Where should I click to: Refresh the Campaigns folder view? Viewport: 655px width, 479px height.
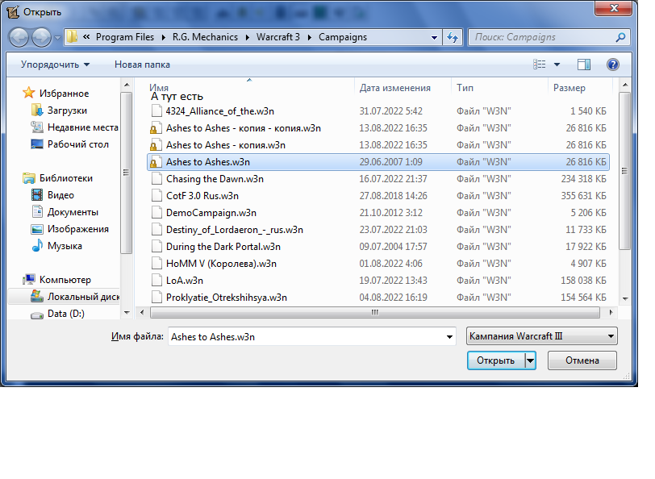pos(453,38)
